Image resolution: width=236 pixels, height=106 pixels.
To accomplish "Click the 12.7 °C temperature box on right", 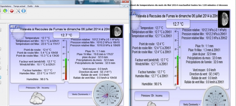I will coord(178,24).
